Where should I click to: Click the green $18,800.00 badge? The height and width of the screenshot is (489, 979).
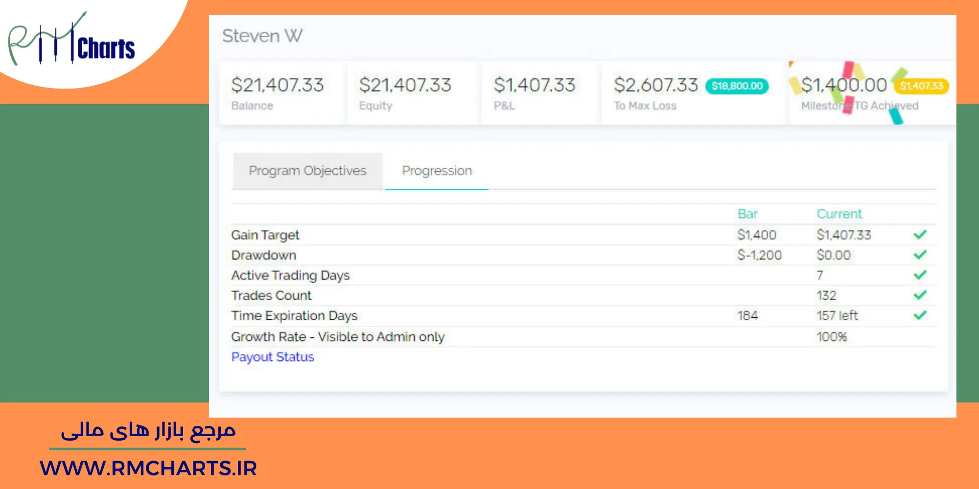(737, 86)
